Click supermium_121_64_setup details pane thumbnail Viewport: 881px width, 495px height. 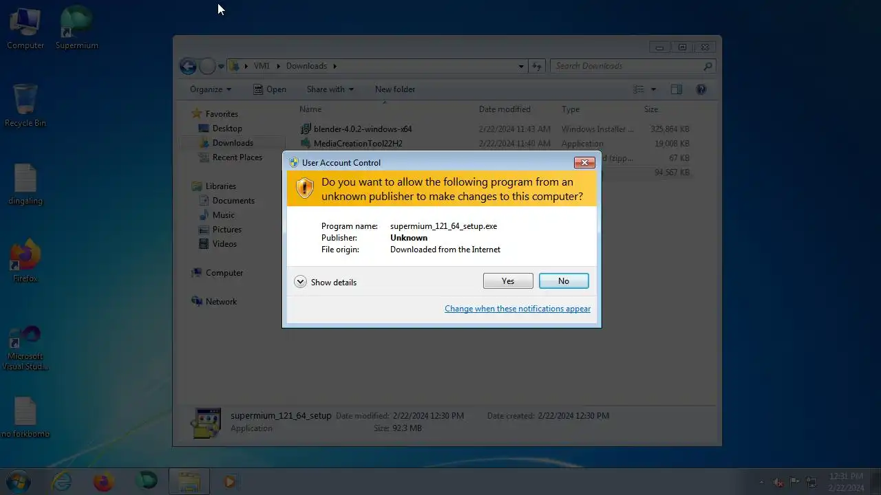click(206, 423)
